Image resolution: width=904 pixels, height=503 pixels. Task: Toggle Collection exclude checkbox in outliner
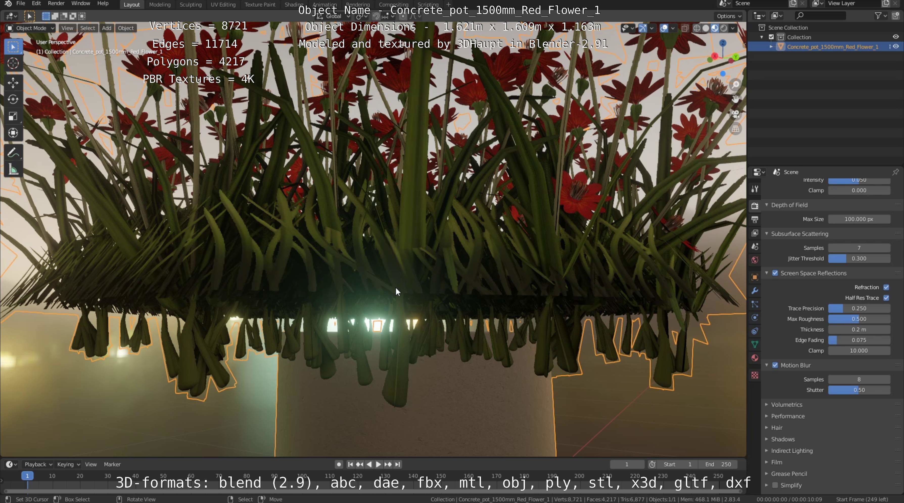[771, 37]
